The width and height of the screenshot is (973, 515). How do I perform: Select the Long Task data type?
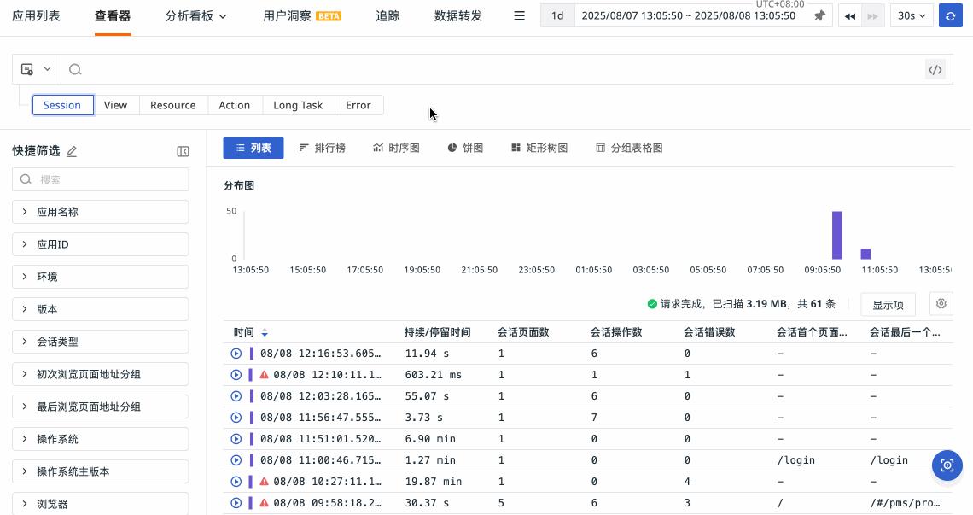[298, 105]
